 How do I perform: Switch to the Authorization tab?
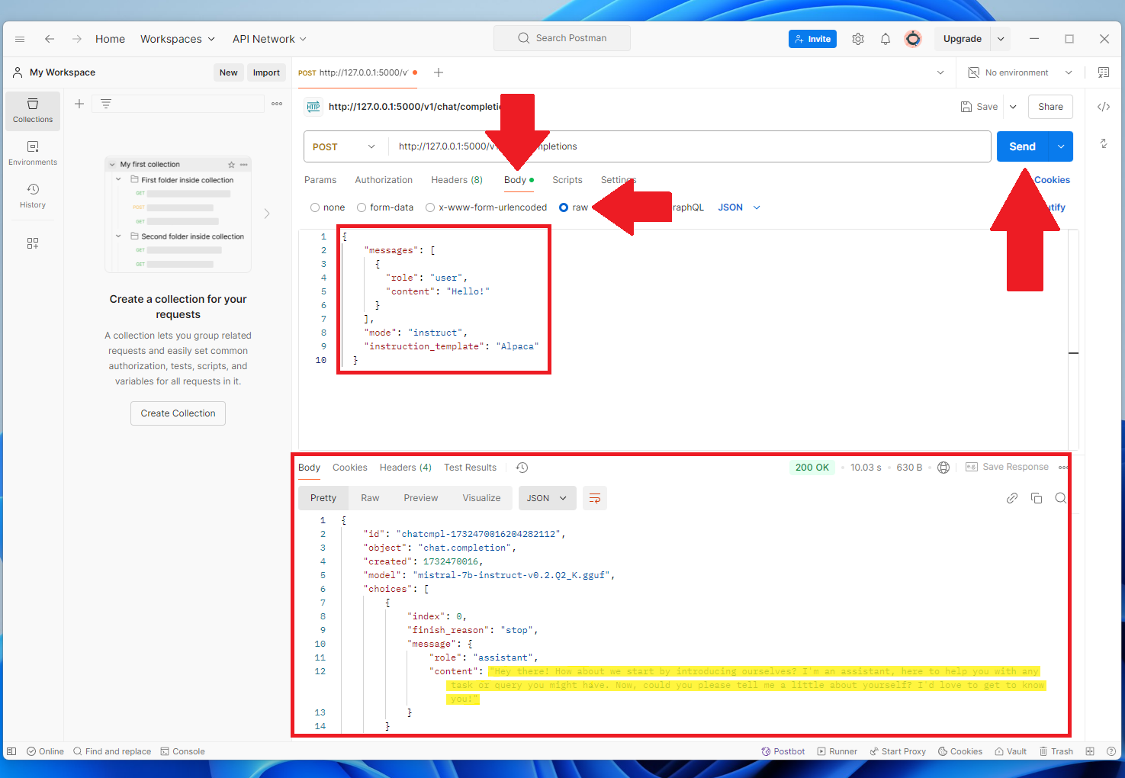tap(384, 180)
